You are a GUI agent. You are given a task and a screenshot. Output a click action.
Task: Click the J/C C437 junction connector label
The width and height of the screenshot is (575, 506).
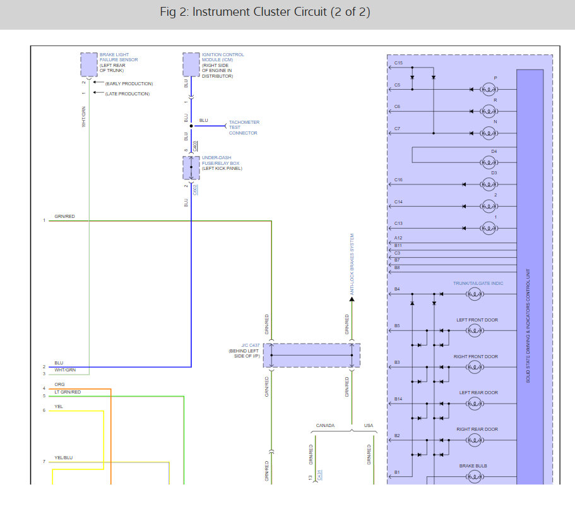pyautogui.click(x=250, y=346)
